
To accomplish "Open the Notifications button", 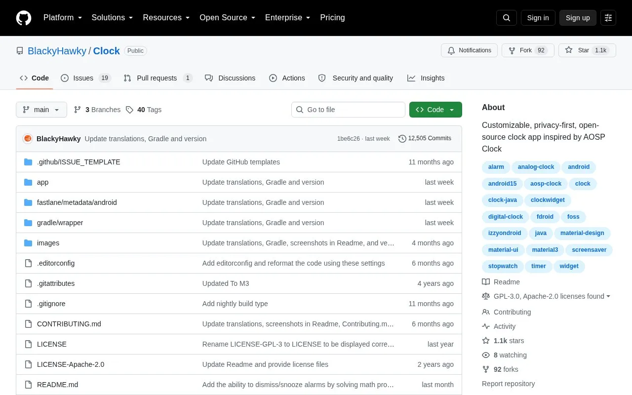I will (x=469, y=50).
